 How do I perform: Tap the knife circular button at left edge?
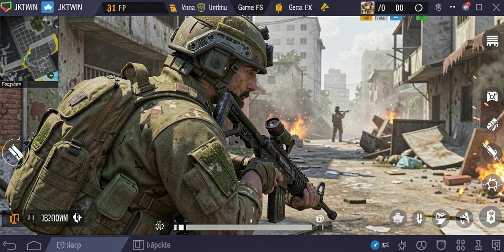pos(14,152)
